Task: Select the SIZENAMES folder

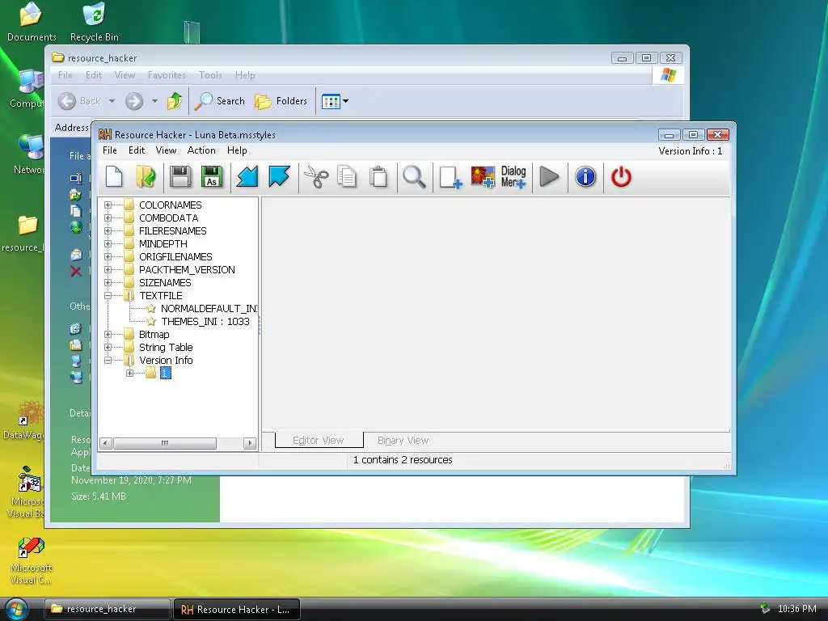Action: pos(165,282)
